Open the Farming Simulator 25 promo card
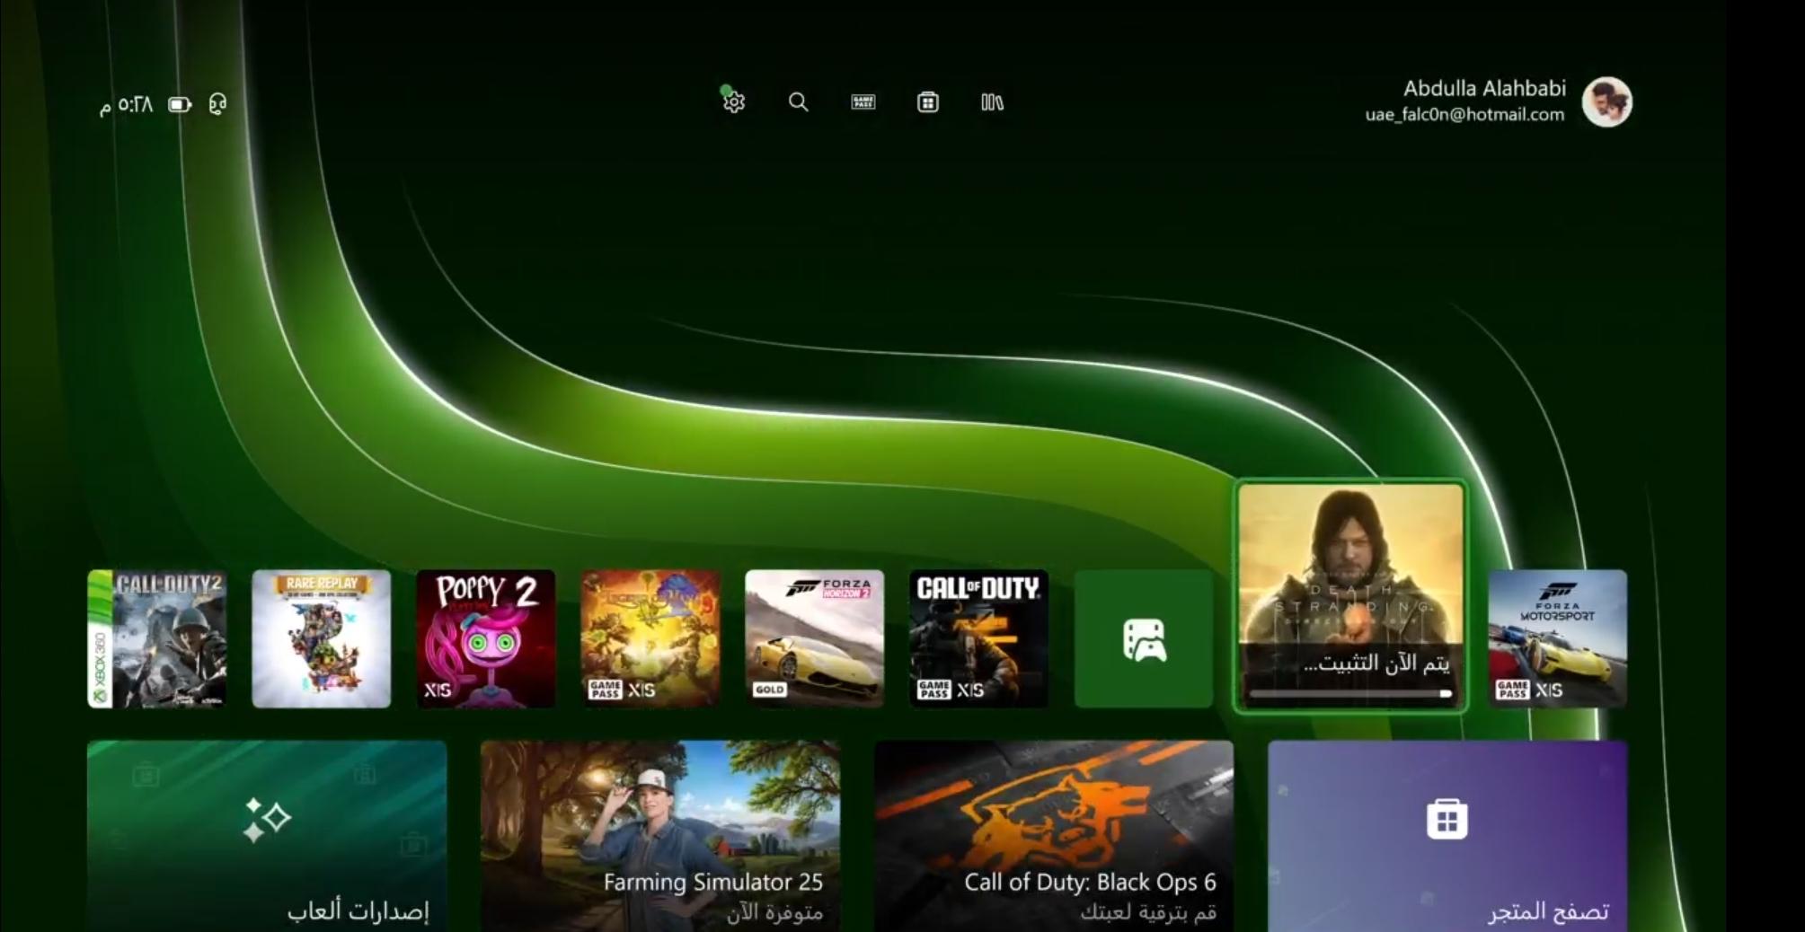This screenshot has width=1805, height=932. tap(660, 836)
